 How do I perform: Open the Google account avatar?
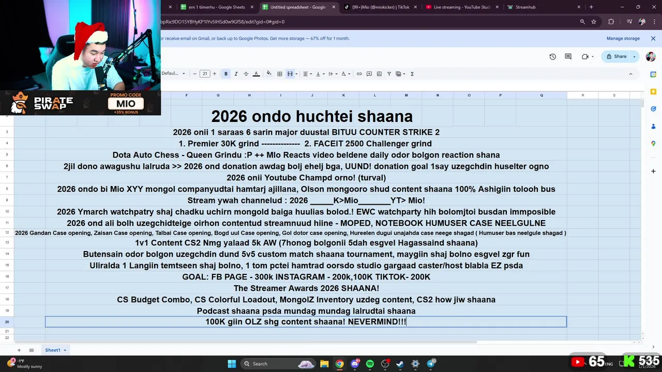pos(650,56)
